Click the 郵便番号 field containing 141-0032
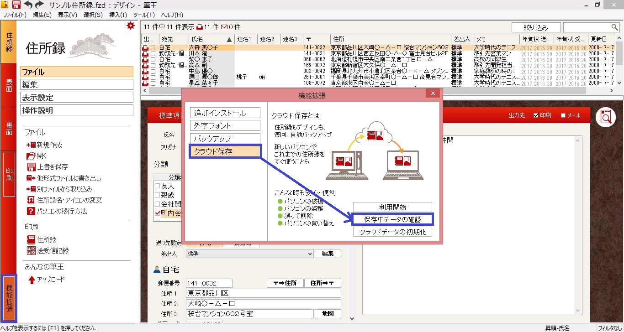 click(x=209, y=283)
